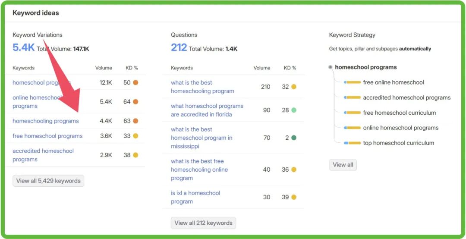The height and width of the screenshot is (239, 466).
Task: Click the yellow KD dot beside 33
Action: click(x=135, y=136)
